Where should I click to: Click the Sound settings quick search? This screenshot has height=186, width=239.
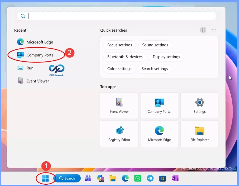pos(155,45)
